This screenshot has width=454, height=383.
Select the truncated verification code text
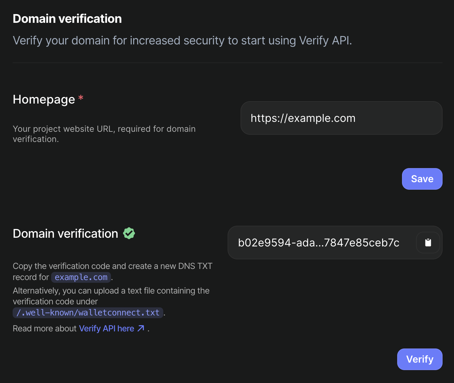point(318,243)
